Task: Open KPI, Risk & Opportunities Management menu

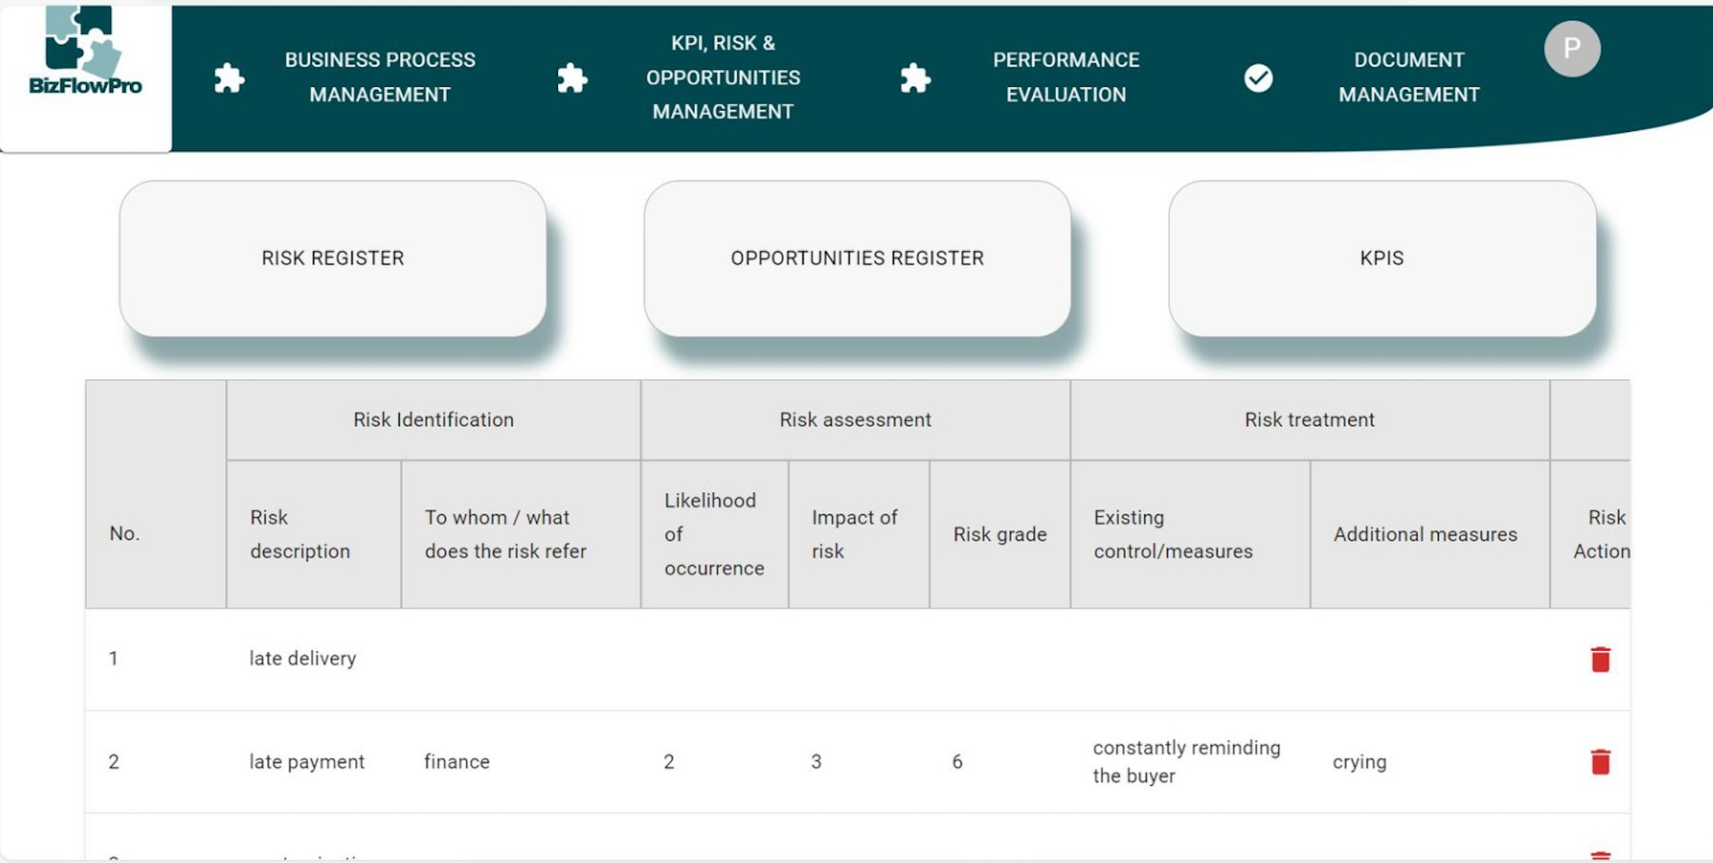Action: click(x=723, y=77)
